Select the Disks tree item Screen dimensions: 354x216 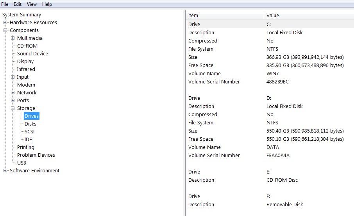point(30,124)
